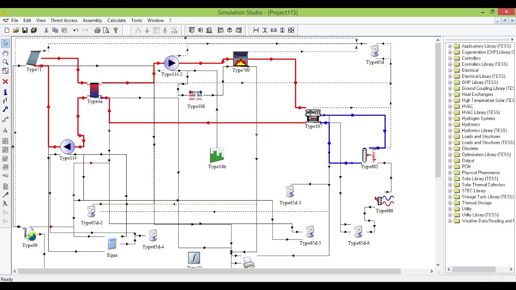Select Hydrogen Systems in the tree
Screen dimensions: 516x290
click(479, 118)
